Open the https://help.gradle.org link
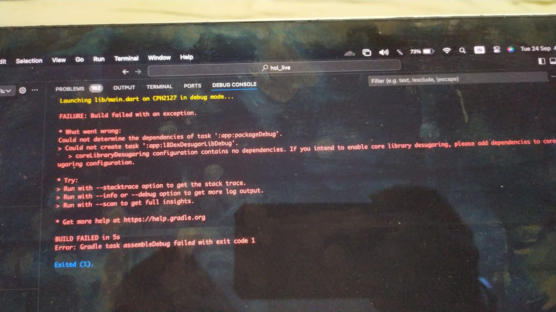The width and height of the screenshot is (556, 312). (164, 218)
